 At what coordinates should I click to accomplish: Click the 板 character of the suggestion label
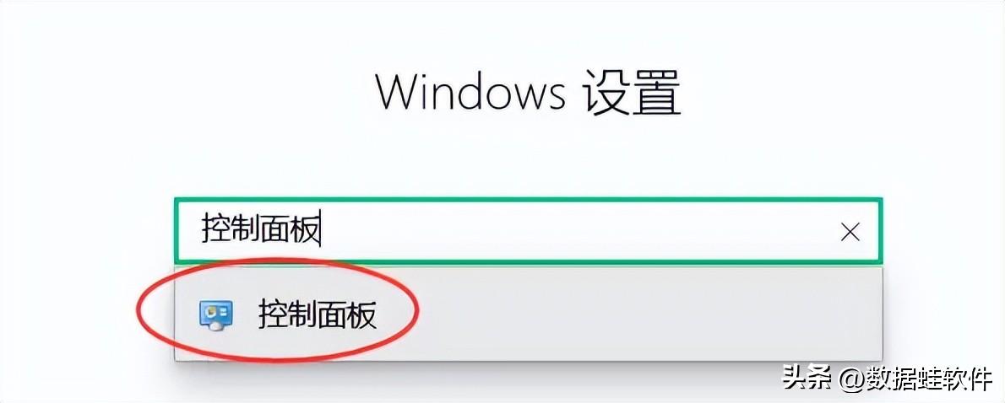[x=362, y=314]
